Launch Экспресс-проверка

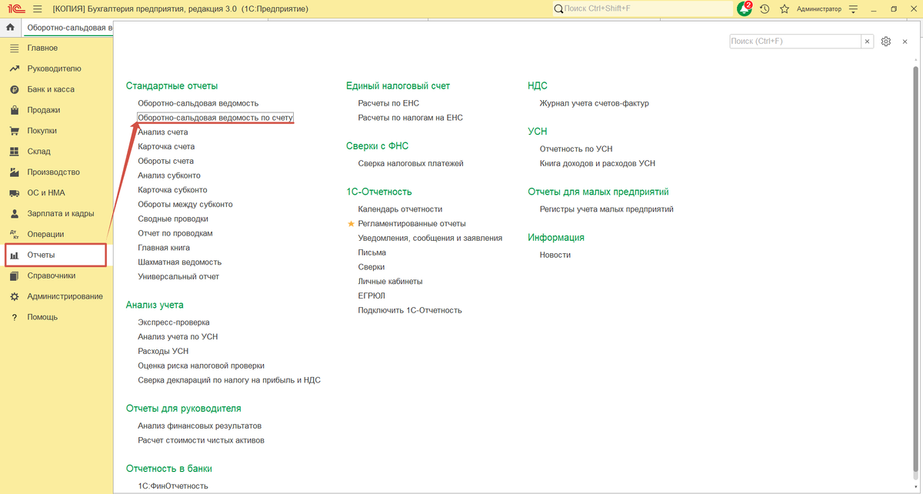click(x=174, y=322)
